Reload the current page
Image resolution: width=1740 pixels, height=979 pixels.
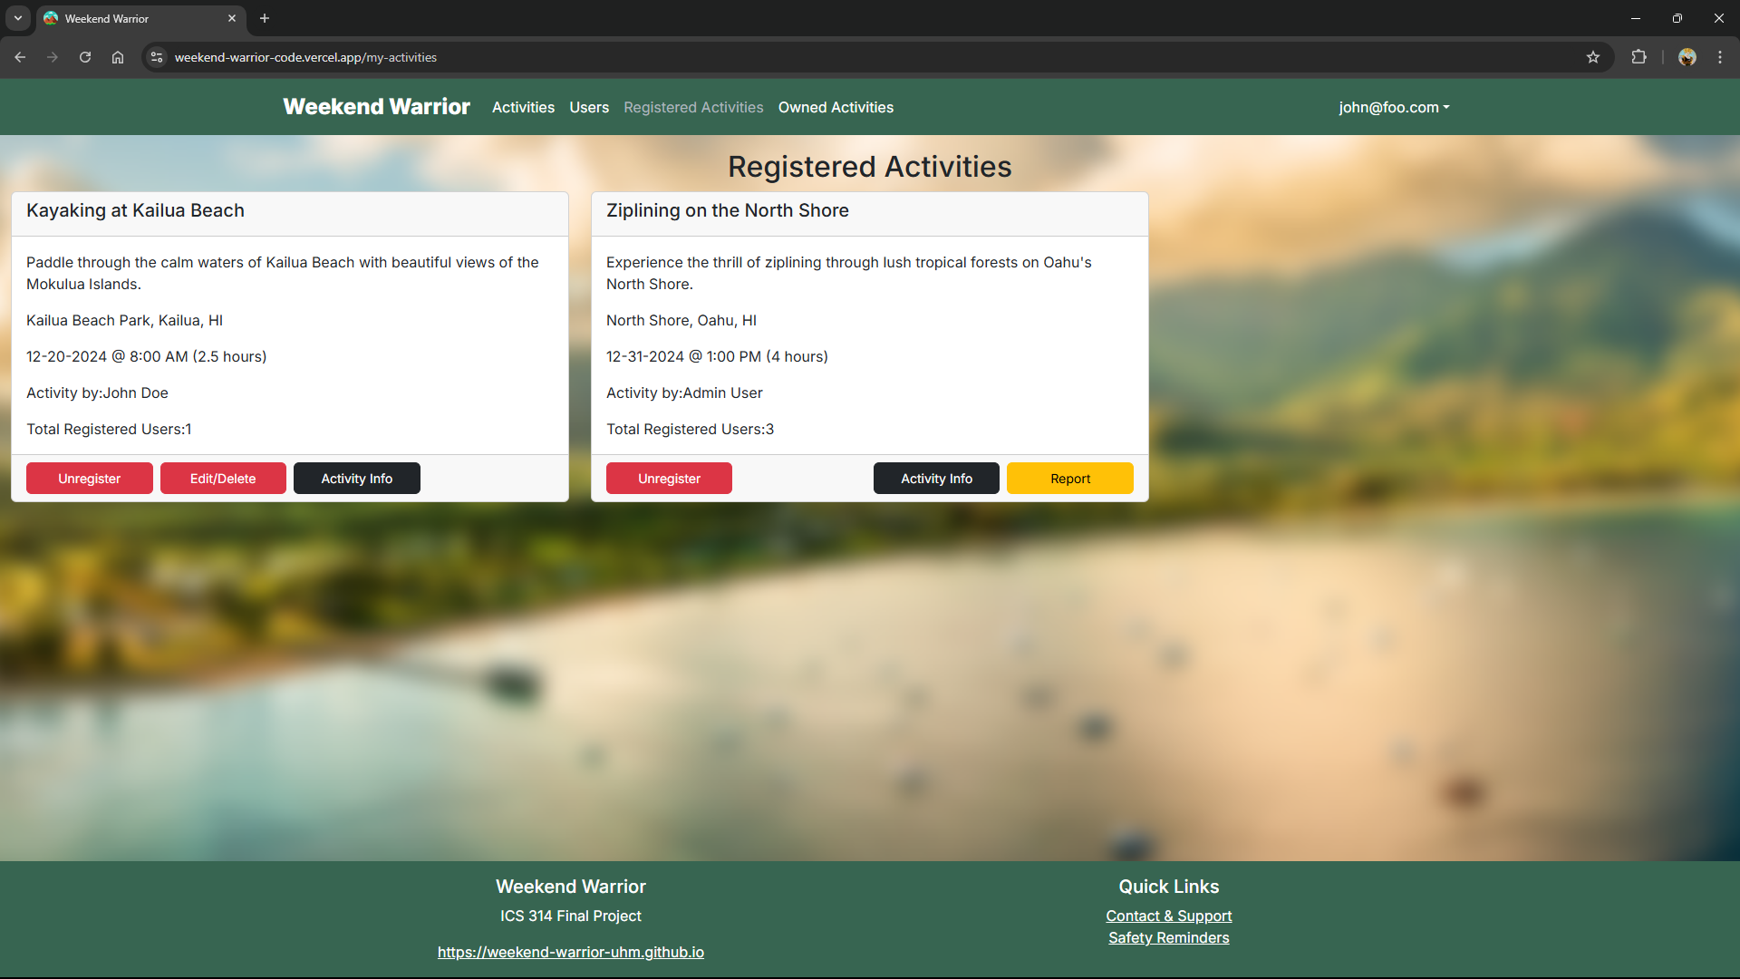[84, 56]
